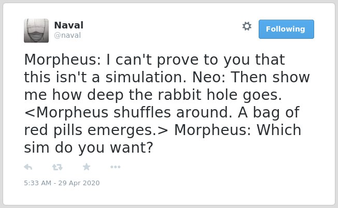Click the @naval handle
Screen dimensions: 338x208
click(x=67, y=35)
